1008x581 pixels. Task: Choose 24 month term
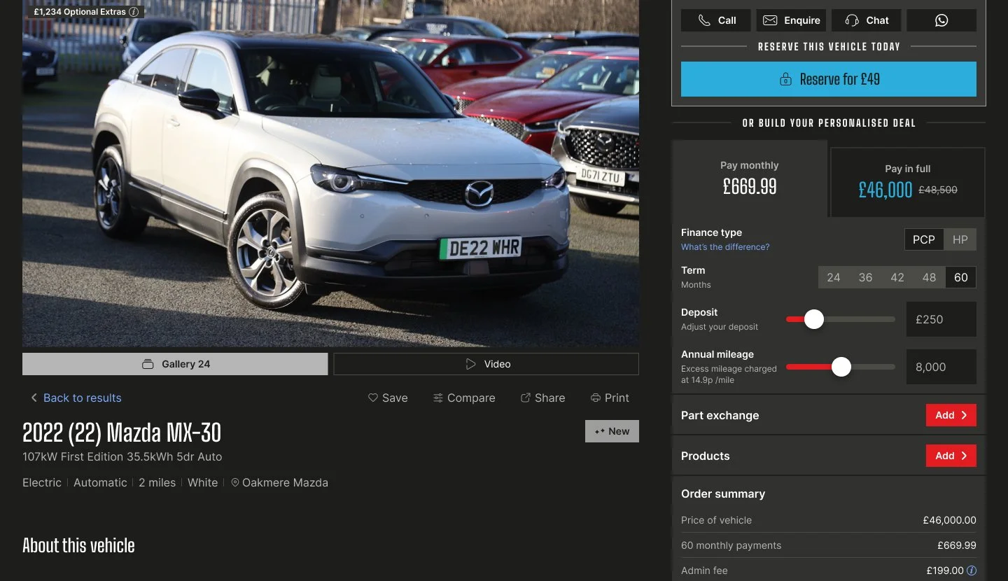coord(834,277)
